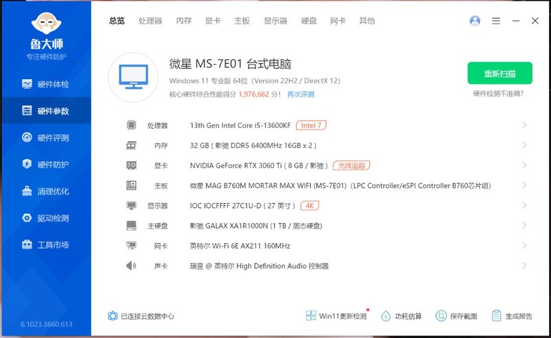
Task: Click the 再次评测 link
Action: [300, 94]
